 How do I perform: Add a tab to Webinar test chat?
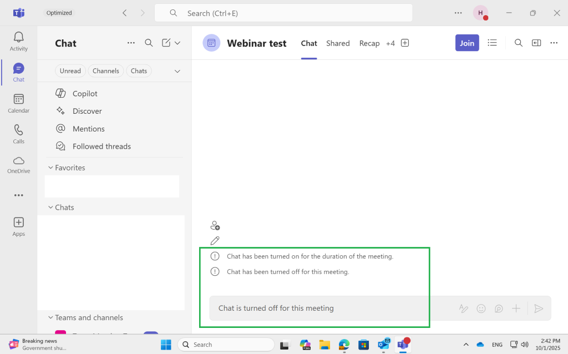click(404, 43)
